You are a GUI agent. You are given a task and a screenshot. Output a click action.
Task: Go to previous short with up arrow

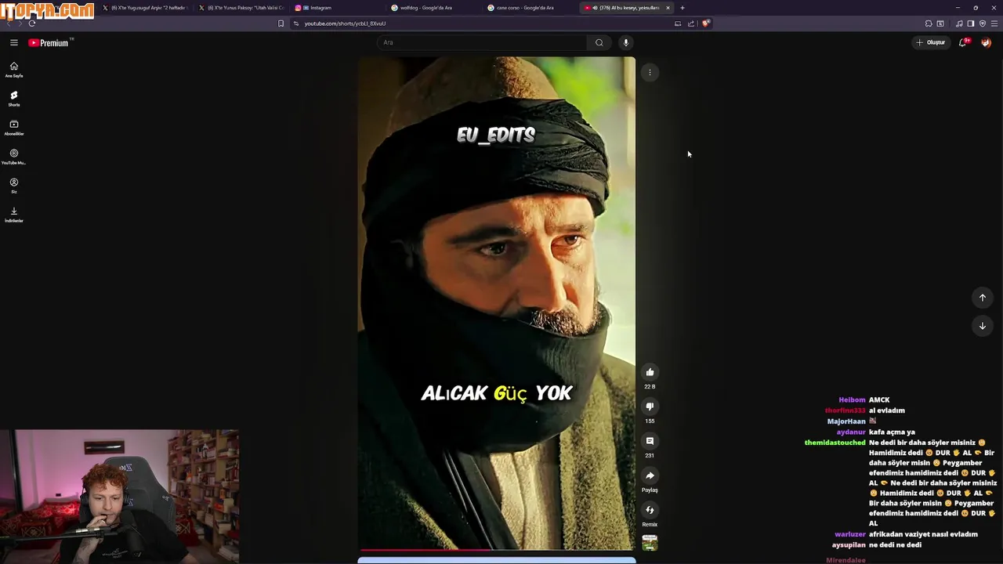click(982, 298)
